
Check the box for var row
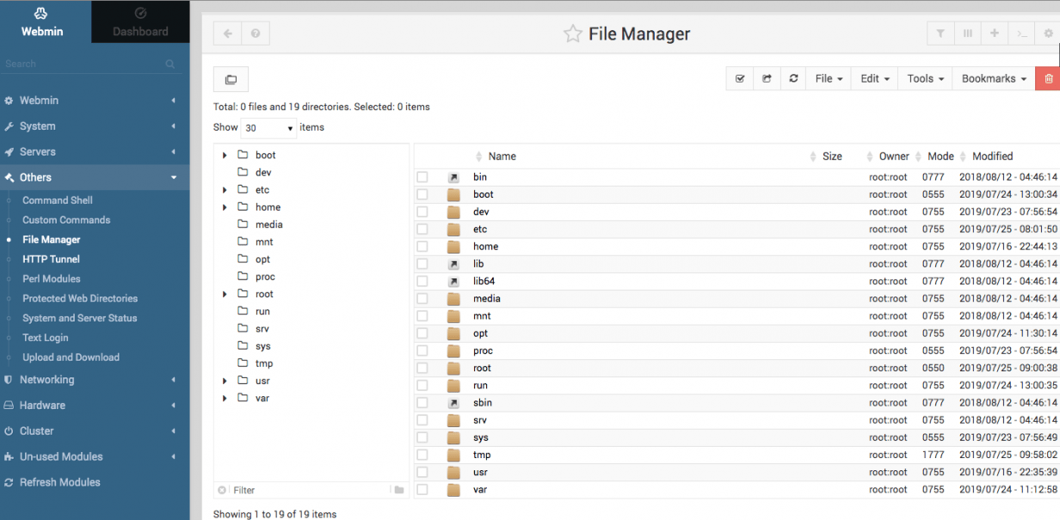(422, 490)
